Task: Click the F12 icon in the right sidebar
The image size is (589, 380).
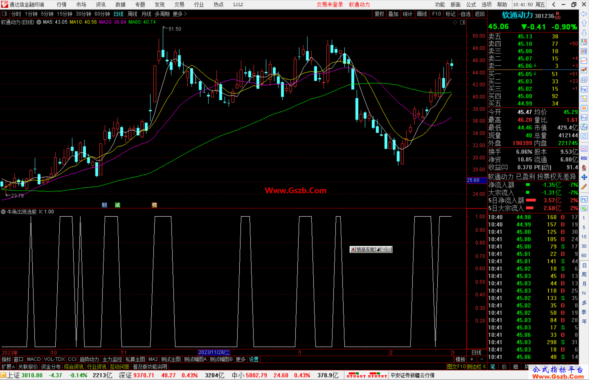Action: [584, 118]
